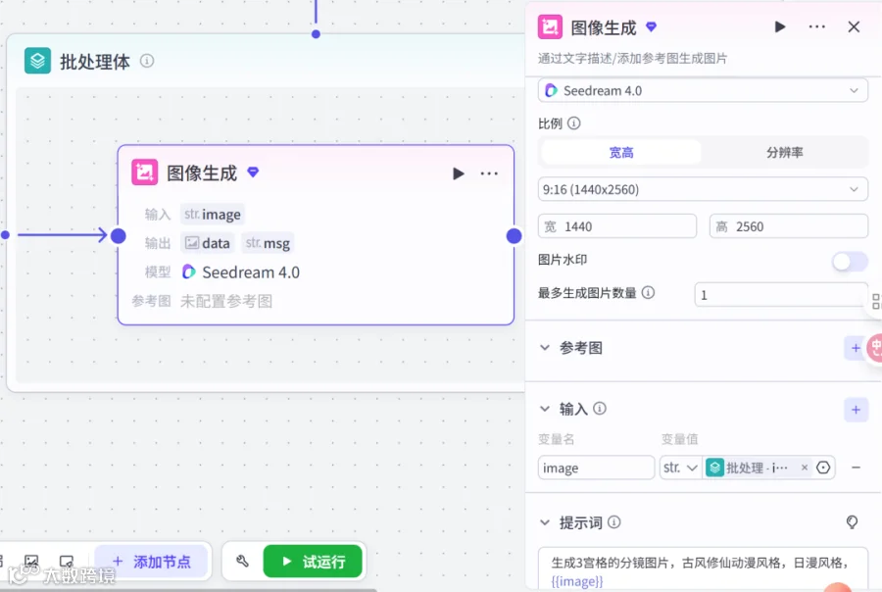Screen dimensions: 882x592
Task: Click the 图像生成 node icon on the canvas
Action: pos(145,173)
